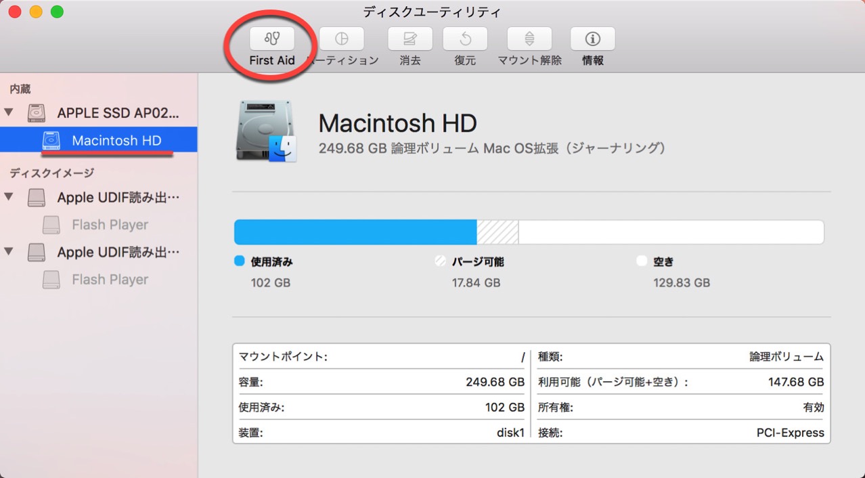865x478 pixels.
Task: Click the 装置 value disk1
Action: pos(510,433)
